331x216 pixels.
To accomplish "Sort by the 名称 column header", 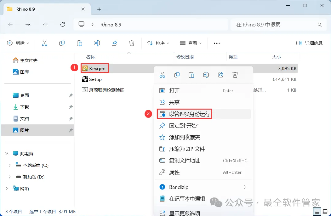I will point(90,57).
